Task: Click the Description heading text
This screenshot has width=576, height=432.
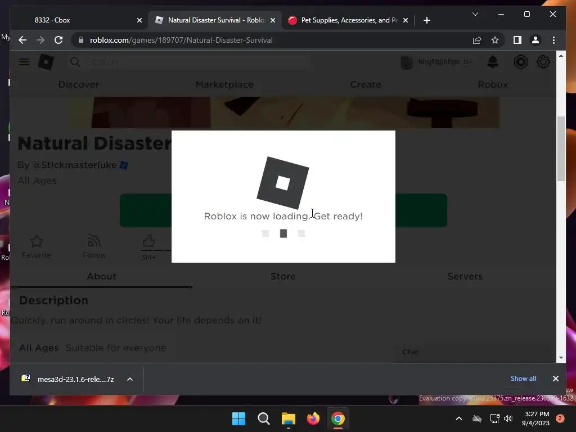Action: 53,300
